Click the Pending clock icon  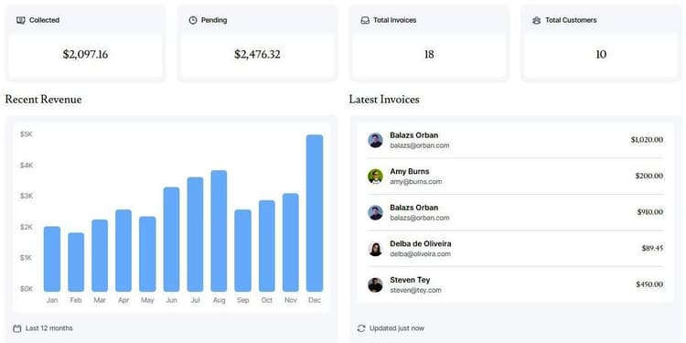193,20
